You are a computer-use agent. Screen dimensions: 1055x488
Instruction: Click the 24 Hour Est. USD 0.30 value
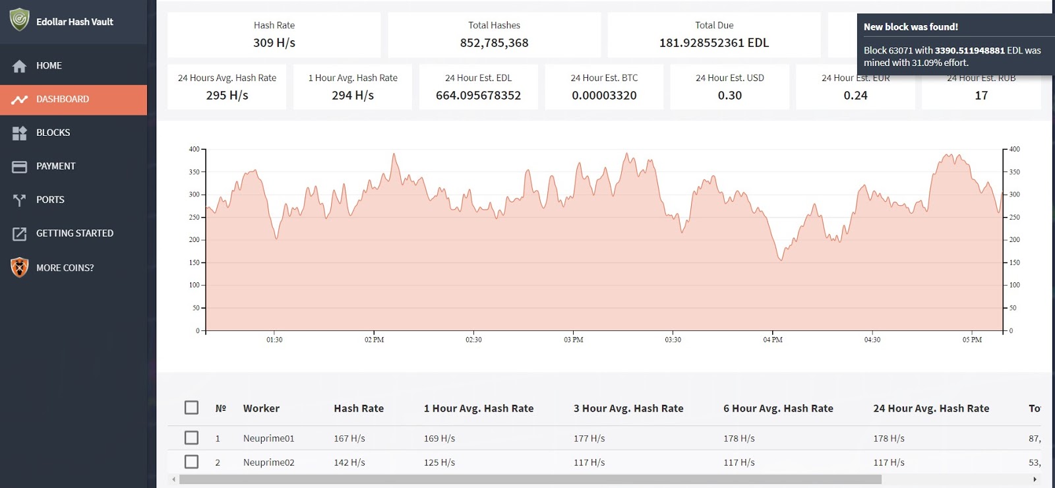click(x=730, y=96)
